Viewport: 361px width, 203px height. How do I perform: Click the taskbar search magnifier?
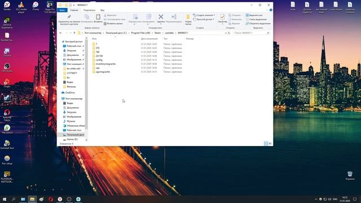[x=14, y=199]
